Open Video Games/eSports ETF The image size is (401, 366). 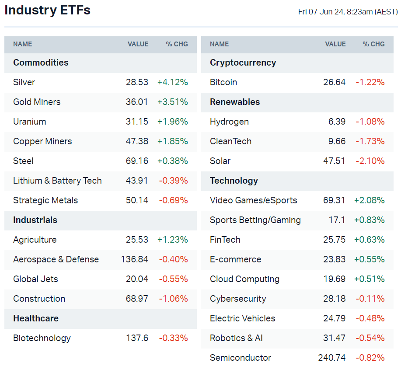pyautogui.click(x=253, y=200)
